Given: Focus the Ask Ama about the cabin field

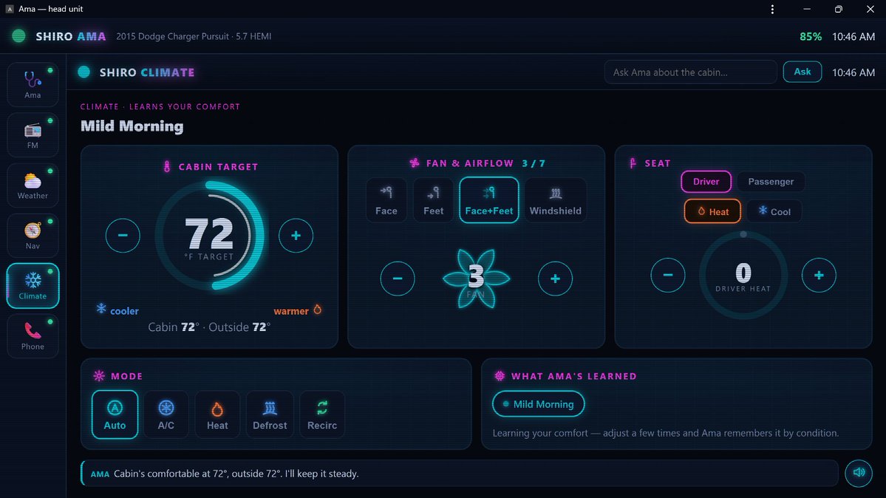Looking at the screenshot, I should pyautogui.click(x=690, y=72).
